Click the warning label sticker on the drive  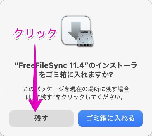[x=84, y=32]
